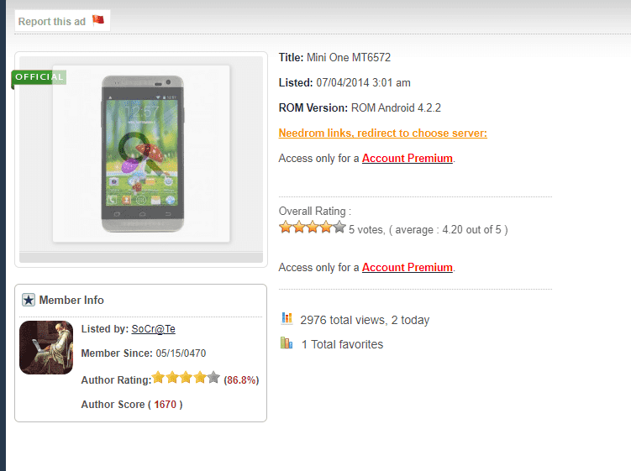631x471 pixels.
Task: Open SoCr@Te member profile link
Action: [153, 329]
